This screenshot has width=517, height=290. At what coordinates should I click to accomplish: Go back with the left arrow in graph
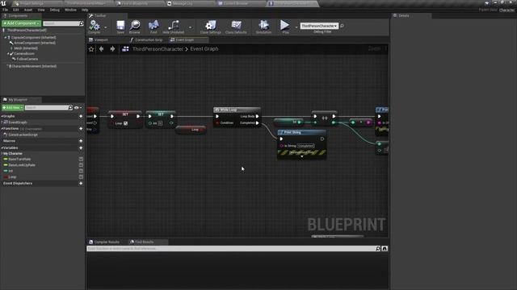102,49
